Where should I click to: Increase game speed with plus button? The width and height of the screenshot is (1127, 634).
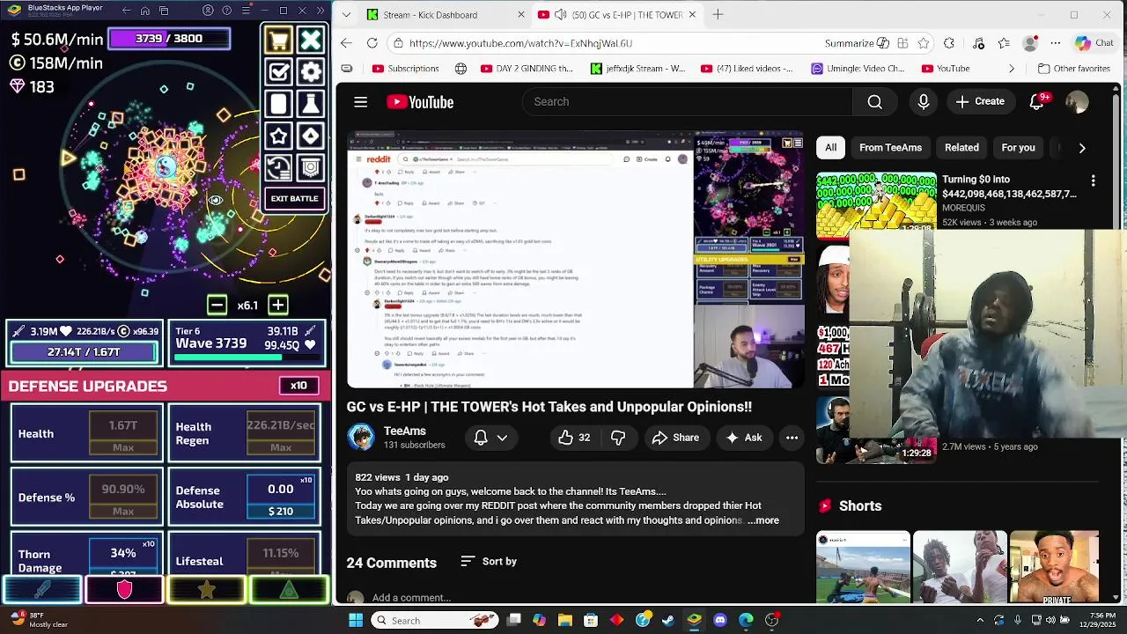[x=277, y=306]
